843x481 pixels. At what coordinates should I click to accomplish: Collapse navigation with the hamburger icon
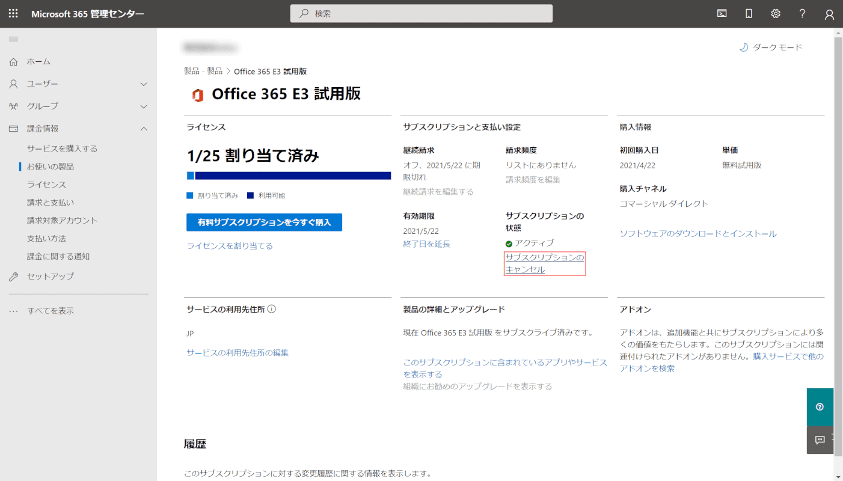13,39
